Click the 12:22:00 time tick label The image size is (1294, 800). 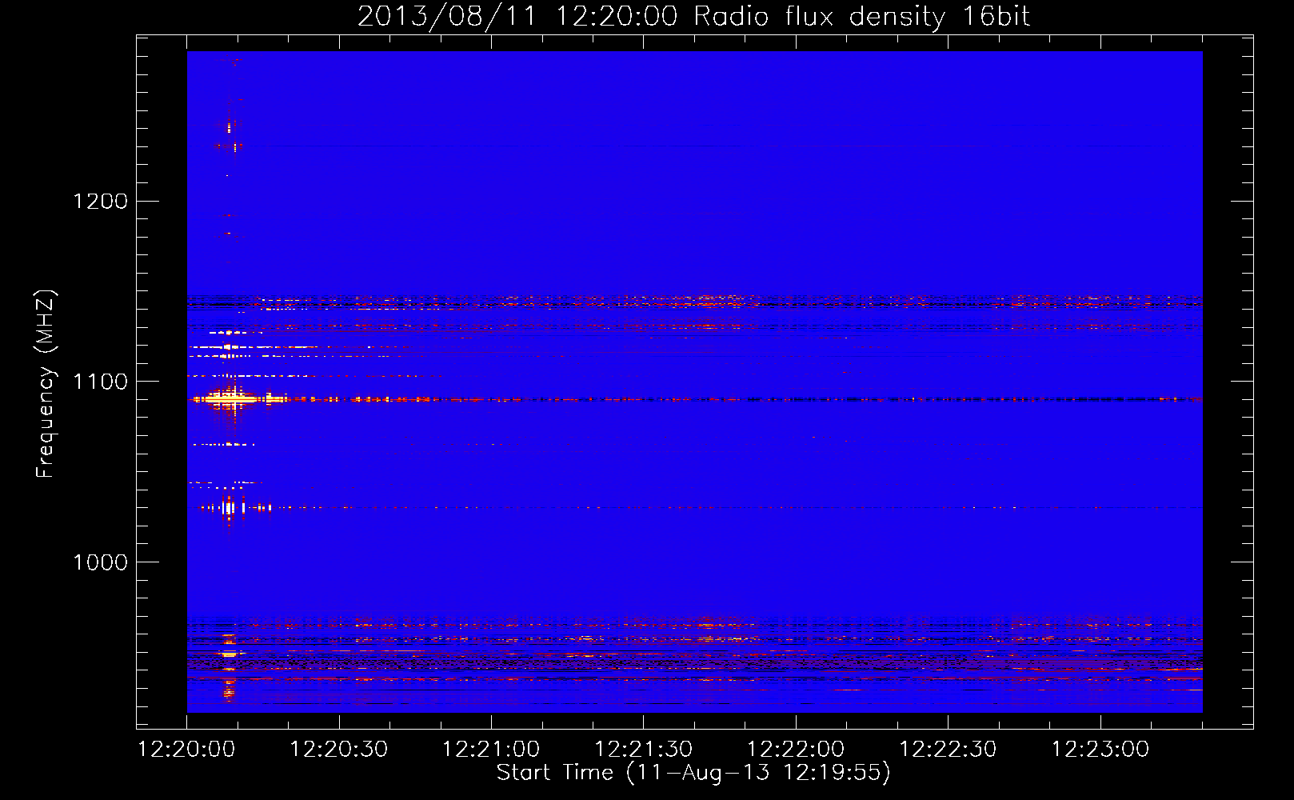pos(796,750)
